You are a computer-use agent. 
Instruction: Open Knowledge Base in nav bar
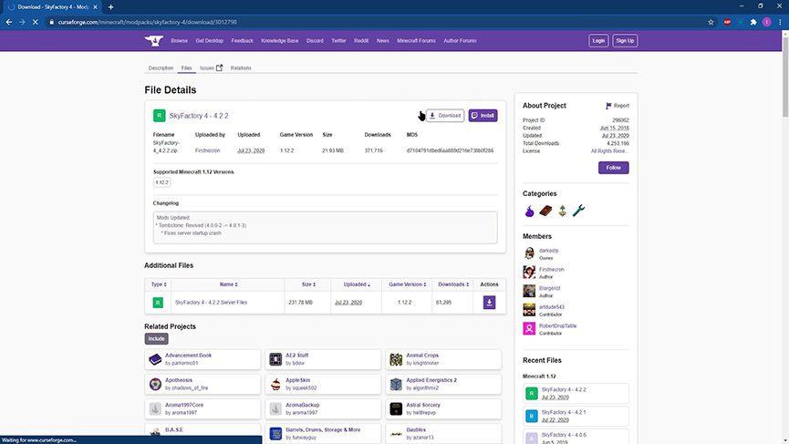pyautogui.click(x=280, y=41)
